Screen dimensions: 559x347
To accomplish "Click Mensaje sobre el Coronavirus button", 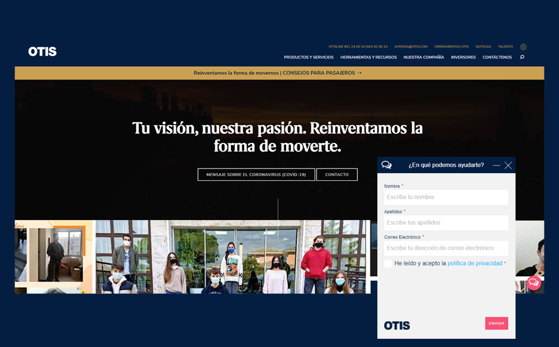I will [x=256, y=174].
